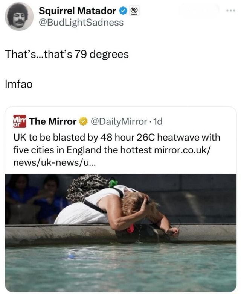Click the blue verified badge beside Squirrel Matador
This screenshot has height=294, width=241.
[122, 11]
